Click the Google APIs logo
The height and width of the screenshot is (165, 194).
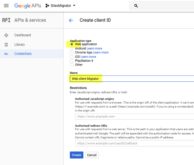tap(27, 6)
